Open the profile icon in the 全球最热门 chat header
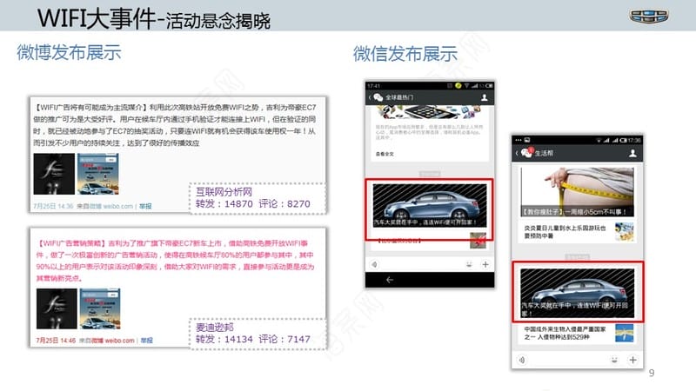696x391 pixels. pyautogui.click(x=485, y=97)
